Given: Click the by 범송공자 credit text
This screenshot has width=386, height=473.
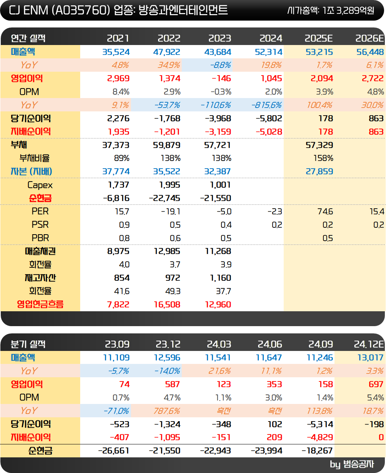Looking at the screenshot, I should tap(352, 464).
